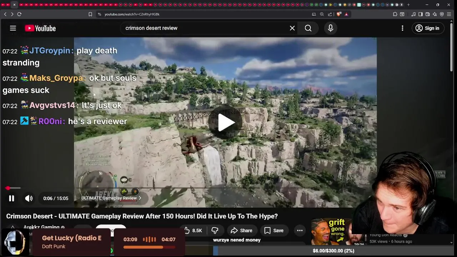
Task: Click the youtube.com address bar URL
Action: [x=132, y=14]
